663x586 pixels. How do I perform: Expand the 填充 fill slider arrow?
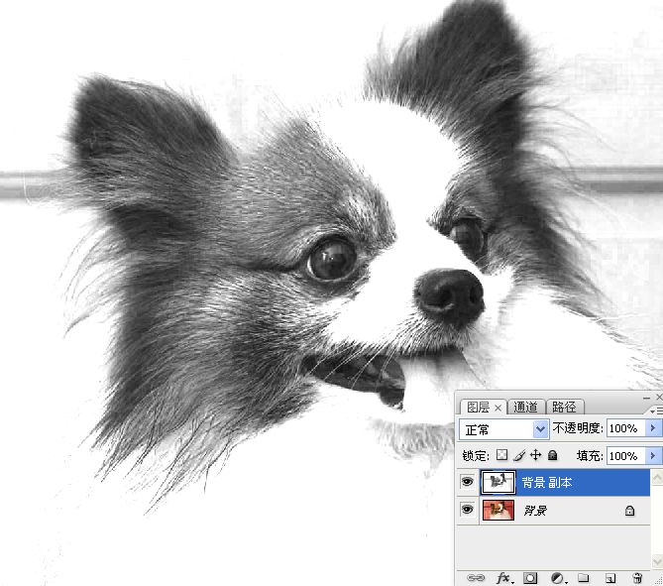[x=652, y=455]
